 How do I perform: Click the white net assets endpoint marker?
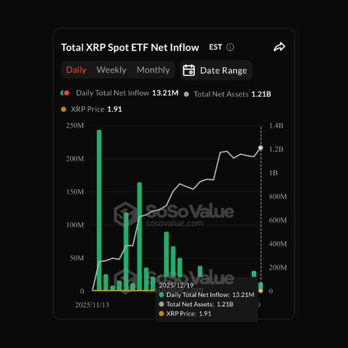click(260, 148)
